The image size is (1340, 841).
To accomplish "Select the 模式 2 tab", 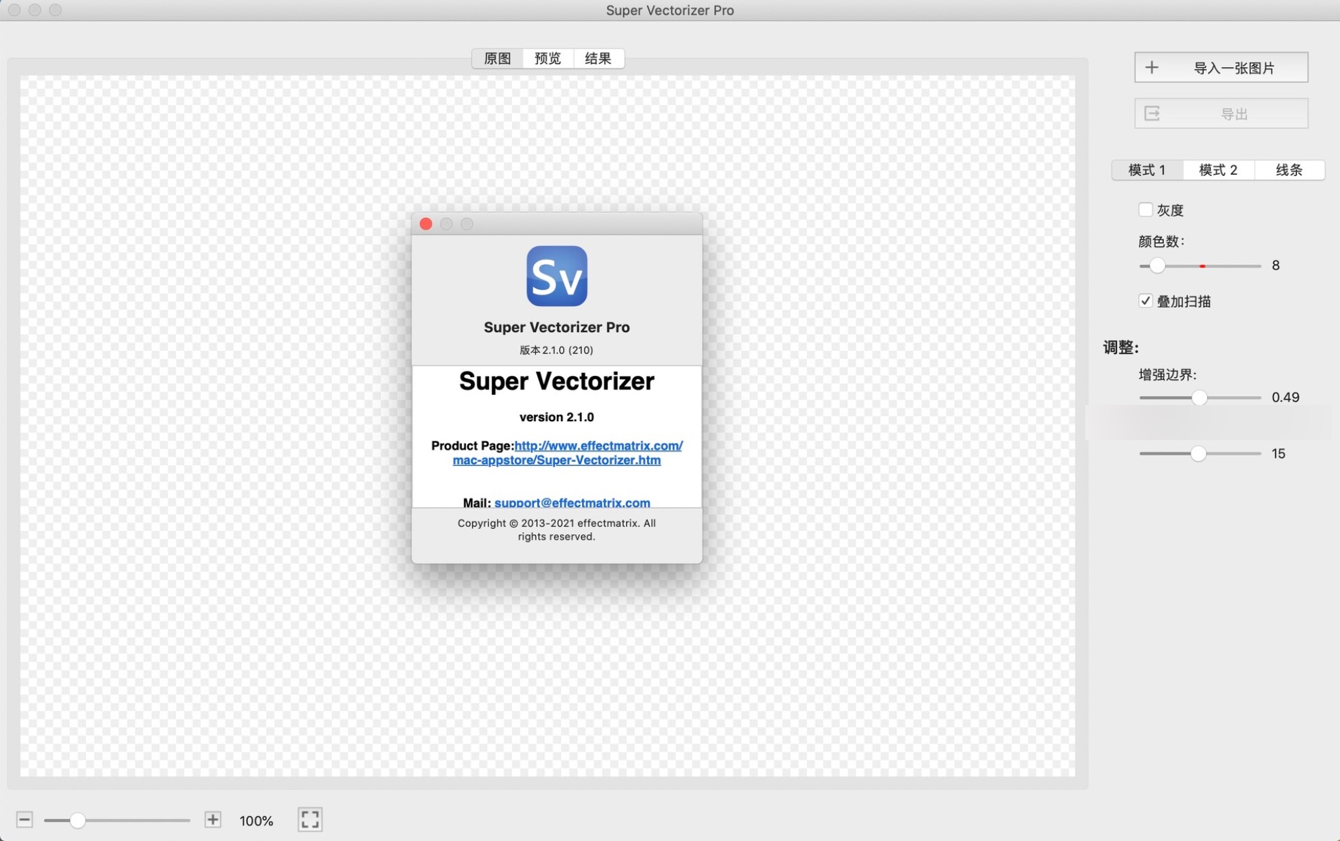I will [x=1218, y=170].
